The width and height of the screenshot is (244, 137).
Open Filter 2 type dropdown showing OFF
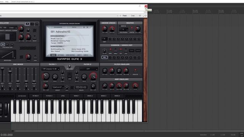[x=89, y=69]
